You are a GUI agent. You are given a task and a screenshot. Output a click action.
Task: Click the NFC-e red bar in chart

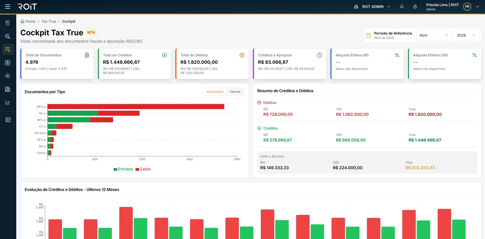tap(136, 107)
